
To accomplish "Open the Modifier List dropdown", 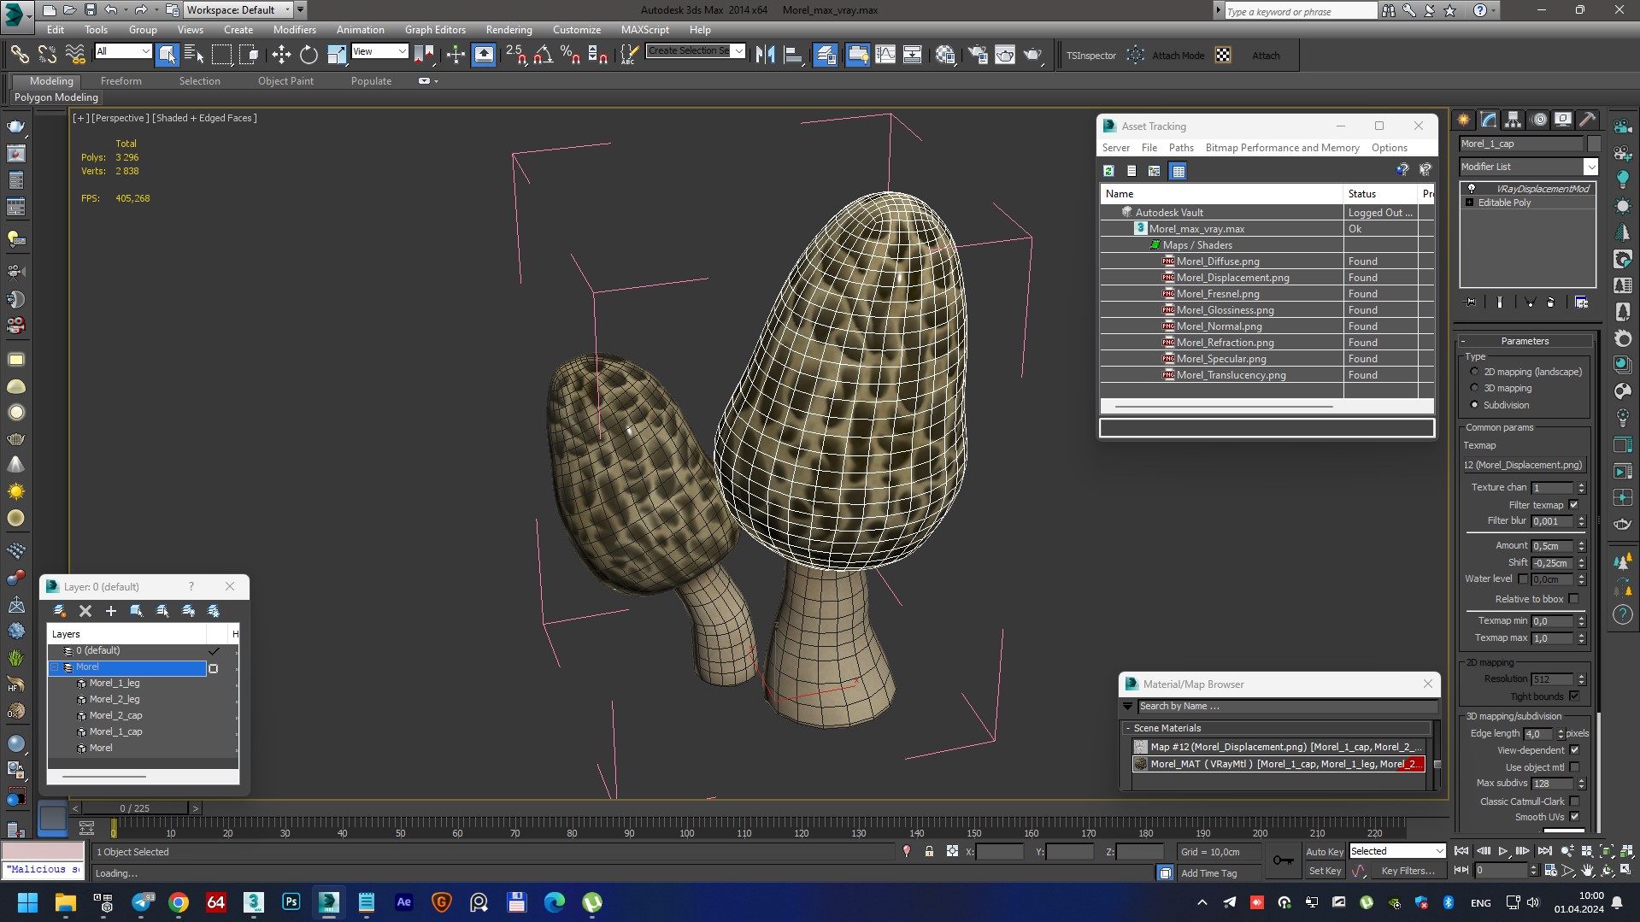I will coord(1590,167).
